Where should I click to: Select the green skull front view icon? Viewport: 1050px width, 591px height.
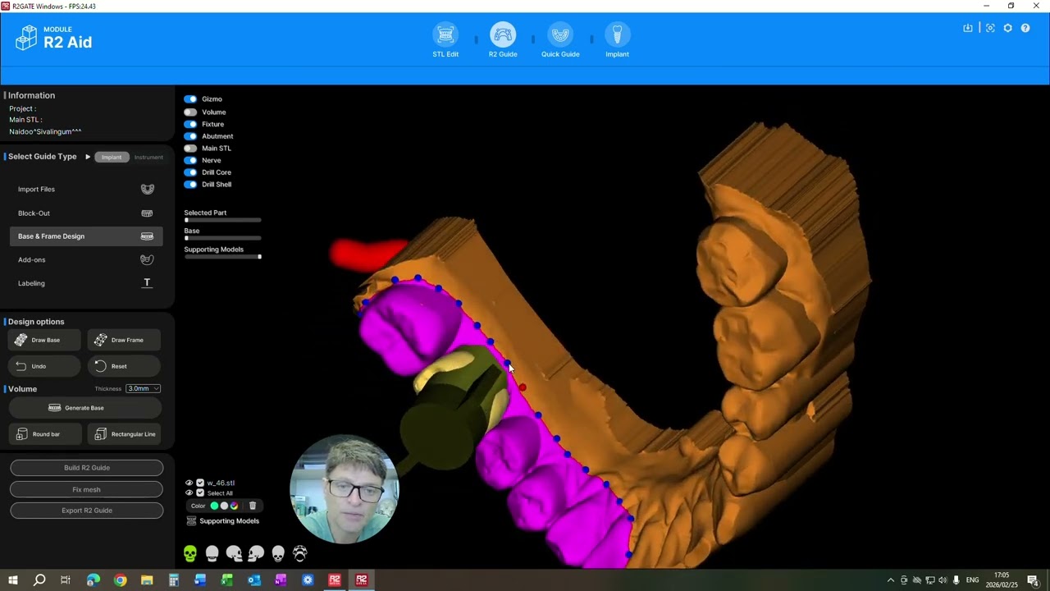[190, 555]
